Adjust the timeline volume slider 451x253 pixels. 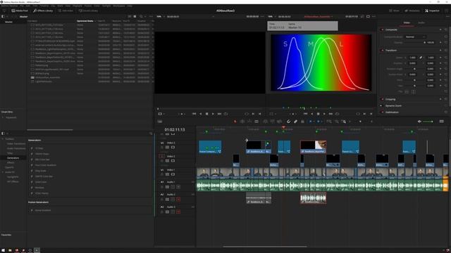428,122
